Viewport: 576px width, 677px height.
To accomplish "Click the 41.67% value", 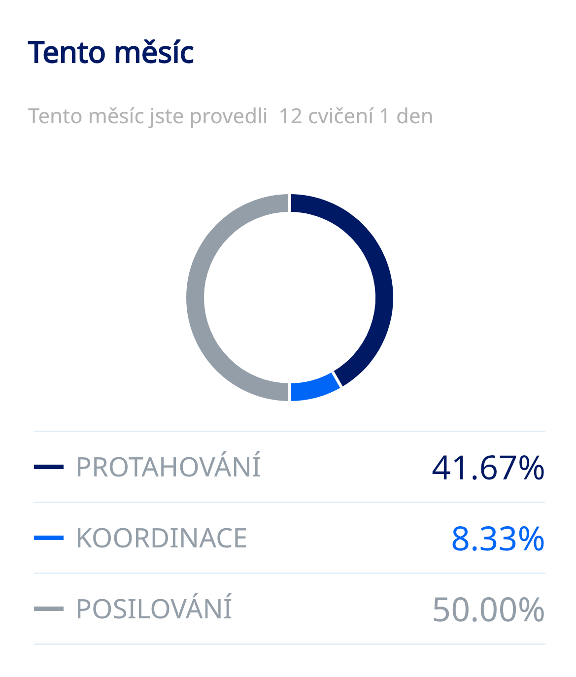I will [x=488, y=468].
